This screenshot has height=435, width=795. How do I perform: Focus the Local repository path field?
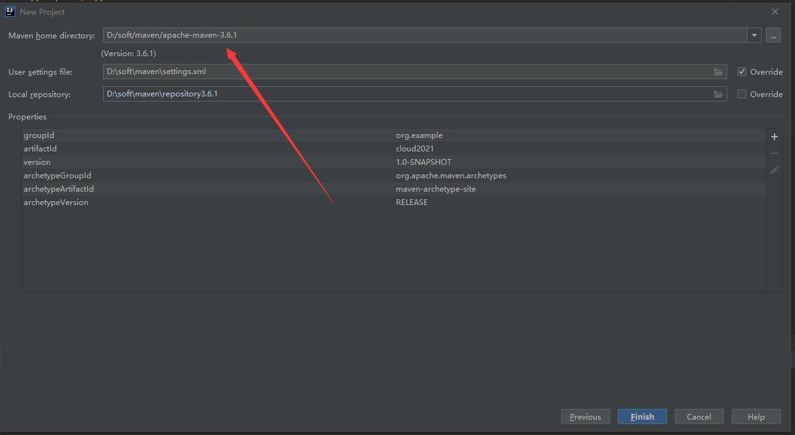[x=414, y=94]
